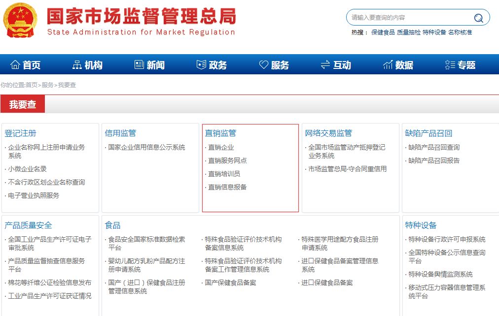Click the search magnifier icon
Screen dimensions: 499x316
[x=478, y=18]
